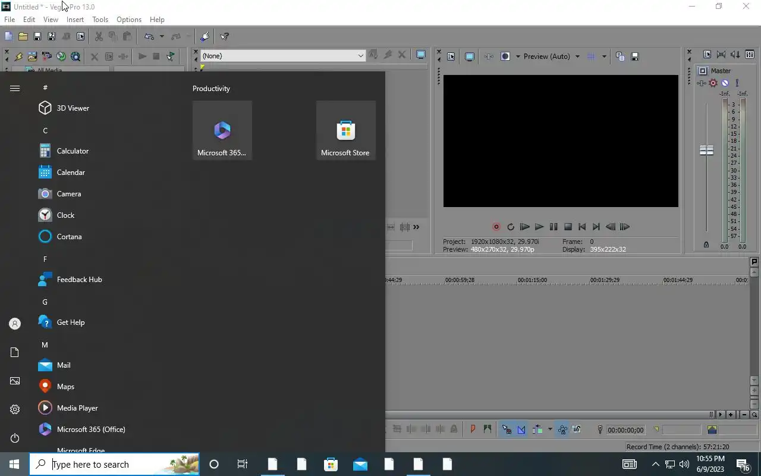The height and width of the screenshot is (476, 761).
Task: Click the Power icon in Start menu
Action: click(15, 438)
